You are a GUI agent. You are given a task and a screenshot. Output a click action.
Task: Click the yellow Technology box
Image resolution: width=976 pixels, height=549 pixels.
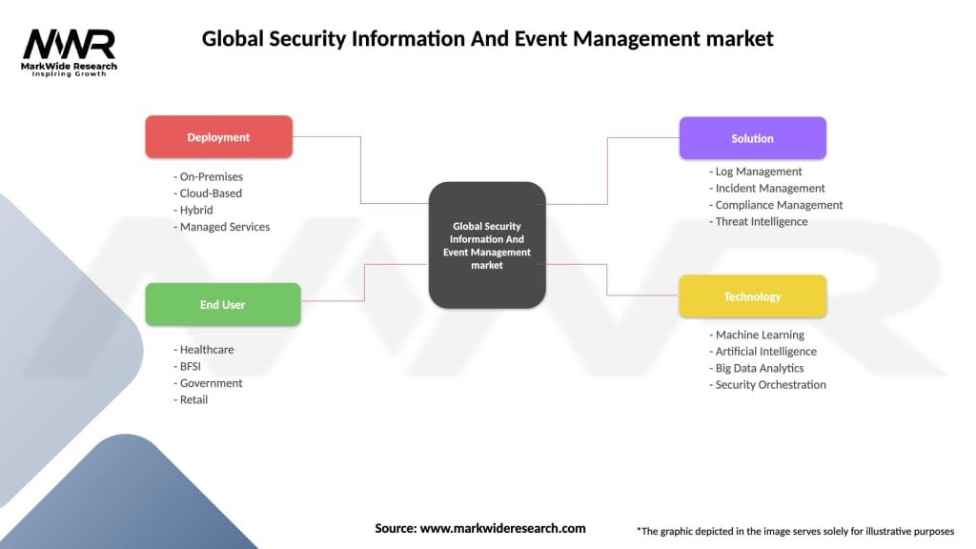(x=752, y=296)
